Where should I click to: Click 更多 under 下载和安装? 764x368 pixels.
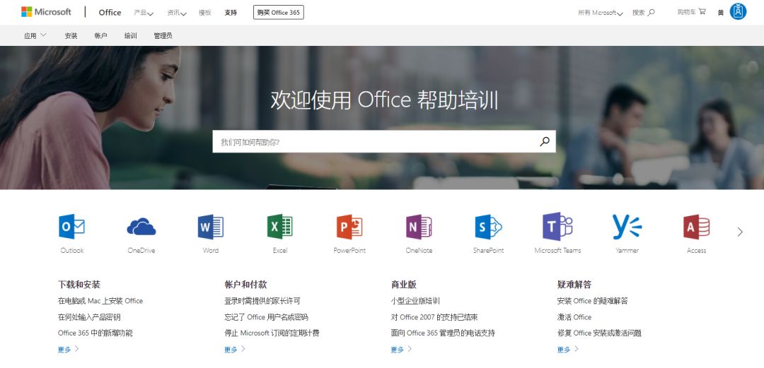click(68, 349)
